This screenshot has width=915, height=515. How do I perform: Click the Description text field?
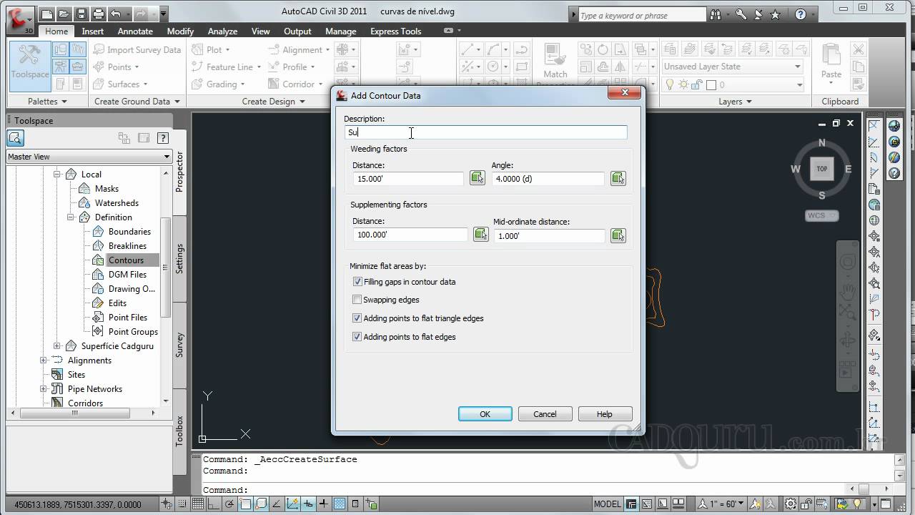(486, 132)
